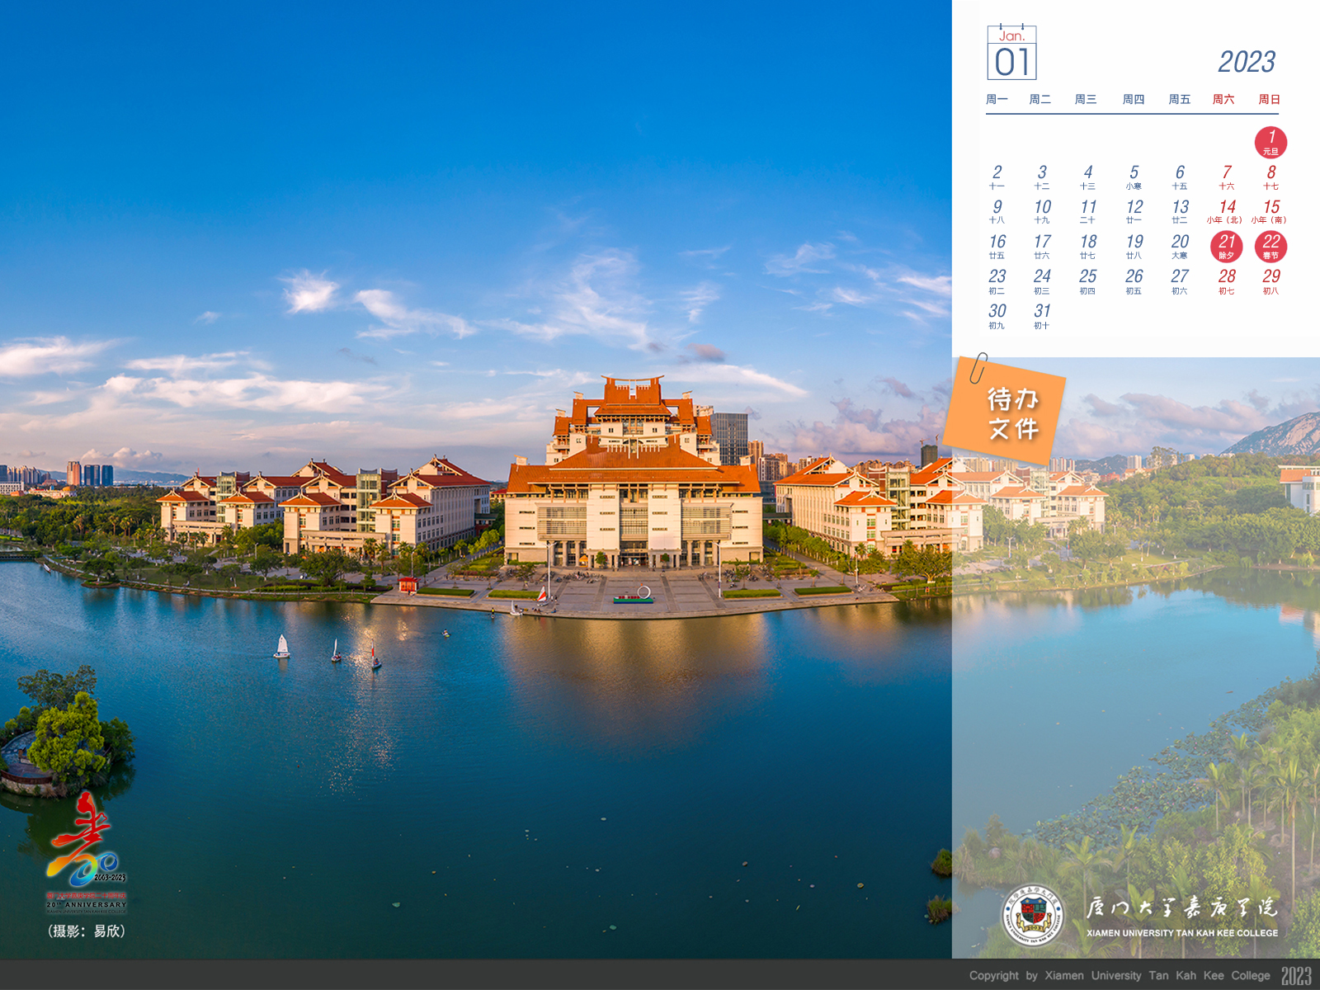Screen dimensions: 1320x990
Task: Select January 5 labeled 小寒
Action: tap(1134, 177)
